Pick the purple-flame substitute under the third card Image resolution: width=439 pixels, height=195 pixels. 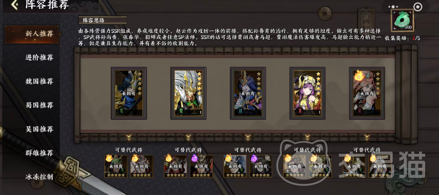[261, 166]
